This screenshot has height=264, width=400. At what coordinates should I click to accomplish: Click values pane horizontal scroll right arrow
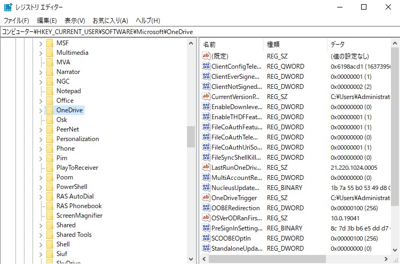[x=386, y=259]
